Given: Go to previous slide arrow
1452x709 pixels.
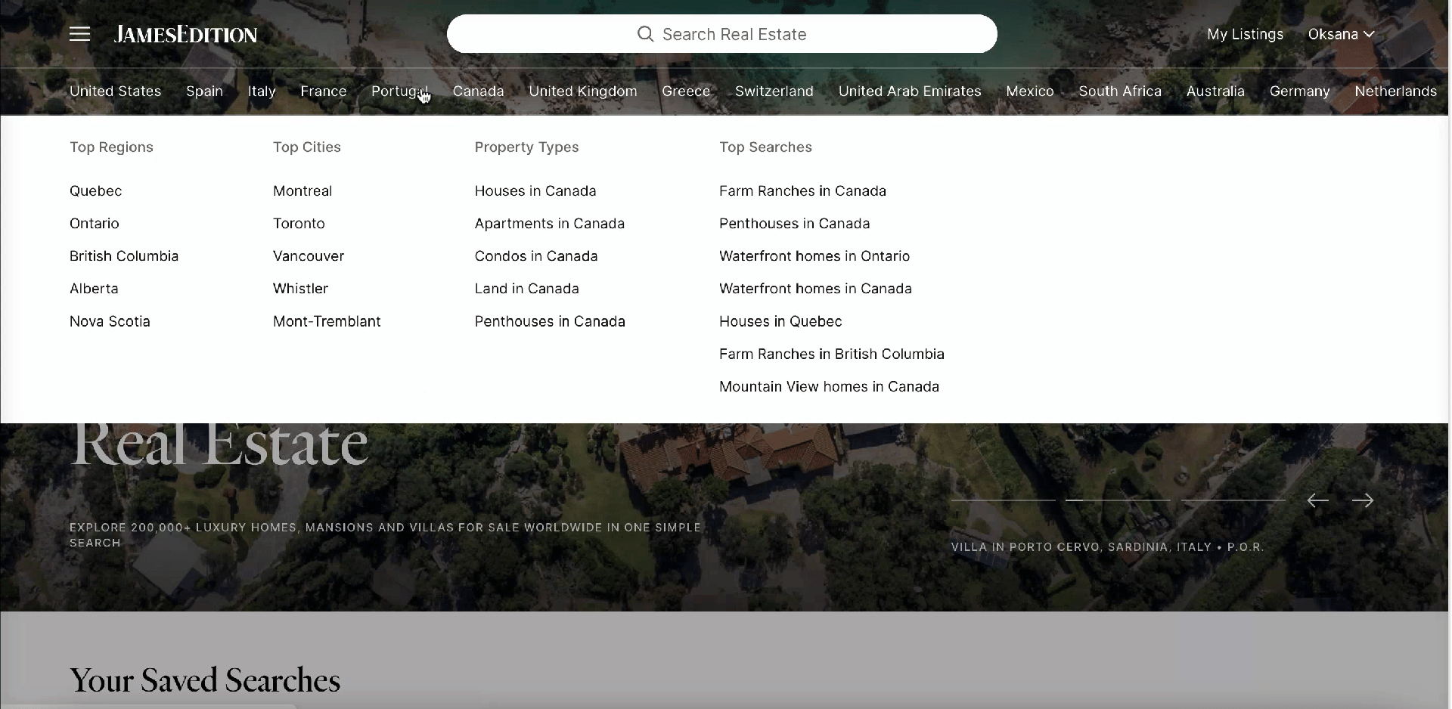Looking at the screenshot, I should (1317, 500).
